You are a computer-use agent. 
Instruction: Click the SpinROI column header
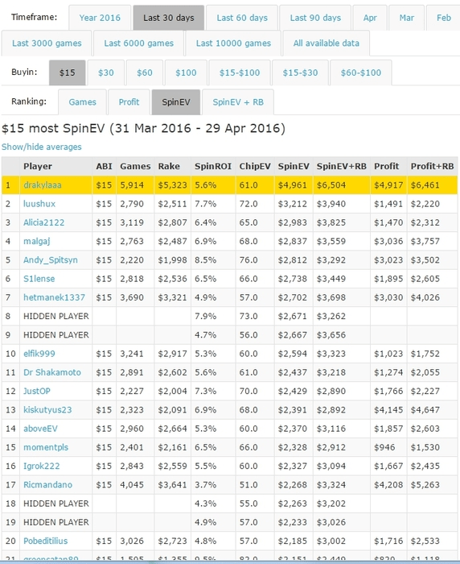coord(213,166)
